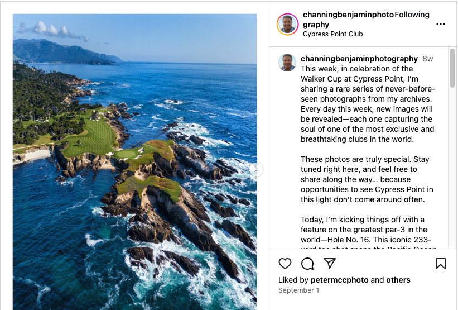Viewport: 458px width, 310px height.
Task: Toggle the Following button in the header
Action: [412, 15]
